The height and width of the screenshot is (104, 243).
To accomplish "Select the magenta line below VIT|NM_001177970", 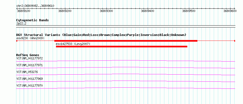I will click(x=126, y=88).
